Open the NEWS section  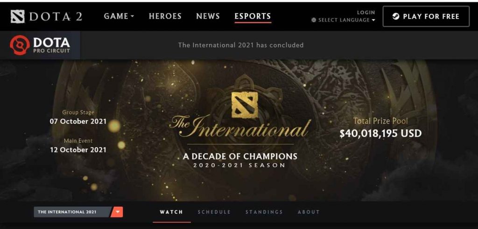click(x=208, y=16)
